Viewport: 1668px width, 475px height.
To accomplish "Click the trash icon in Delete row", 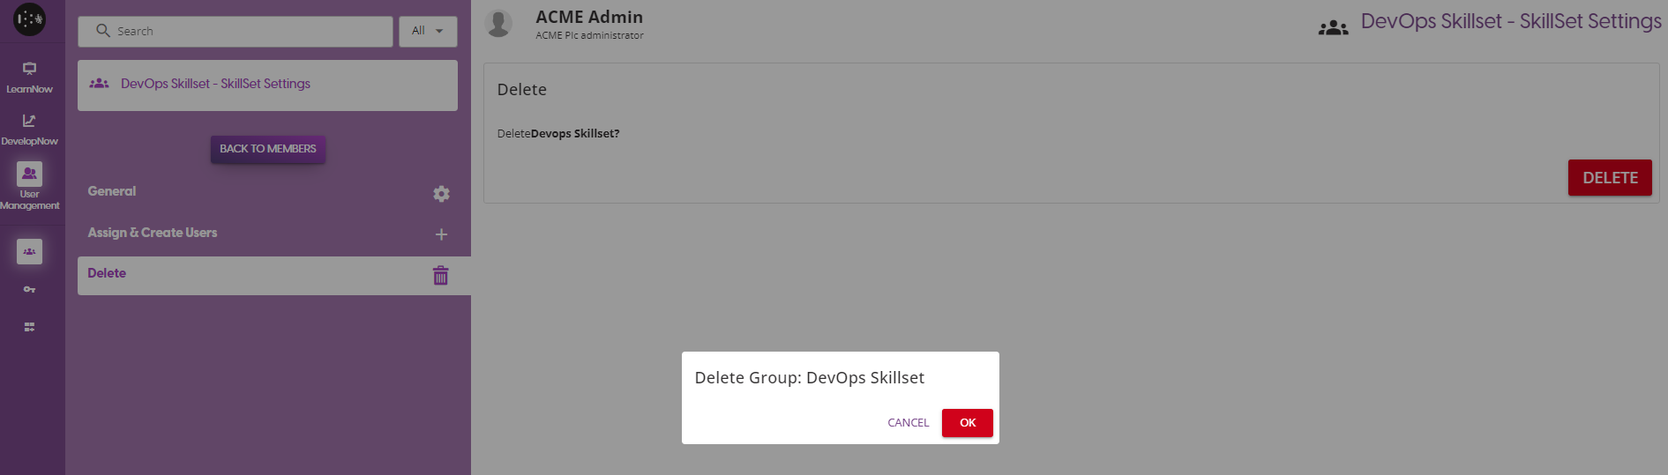I will pyautogui.click(x=441, y=276).
